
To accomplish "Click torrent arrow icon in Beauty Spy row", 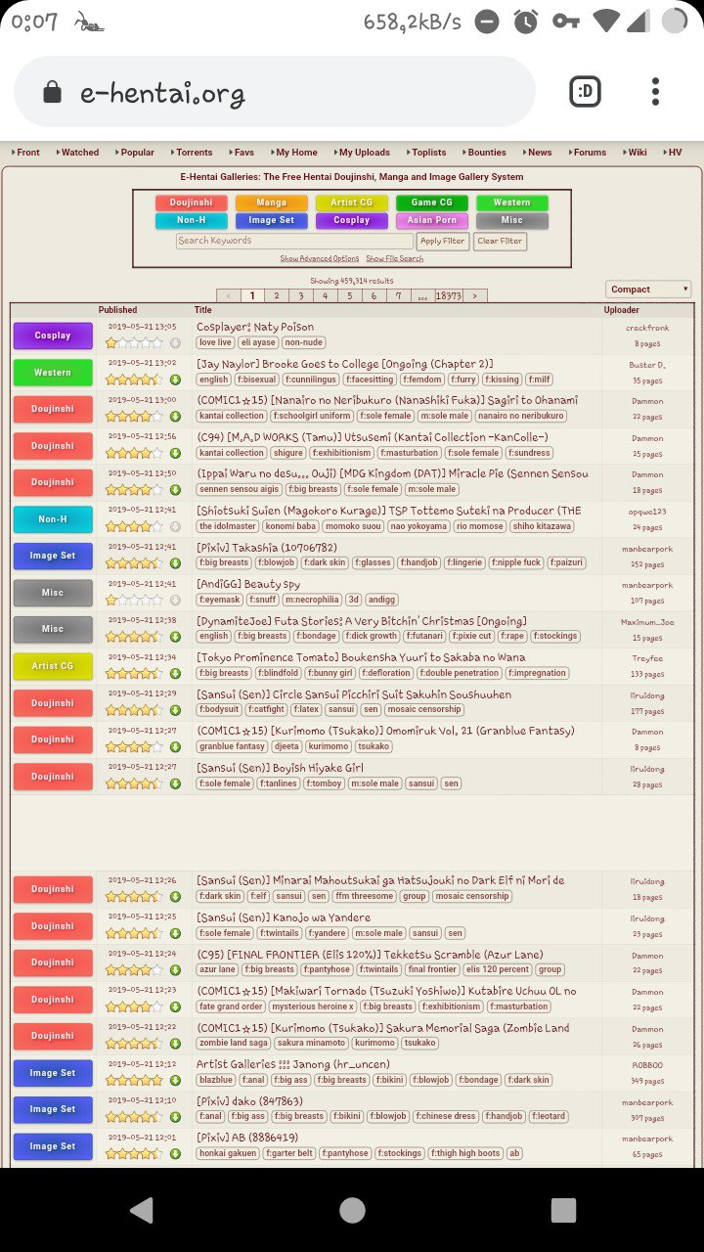I will 175,600.
